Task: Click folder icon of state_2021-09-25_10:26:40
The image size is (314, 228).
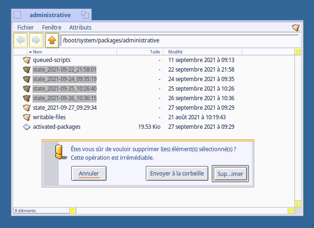Action: pos(27,89)
